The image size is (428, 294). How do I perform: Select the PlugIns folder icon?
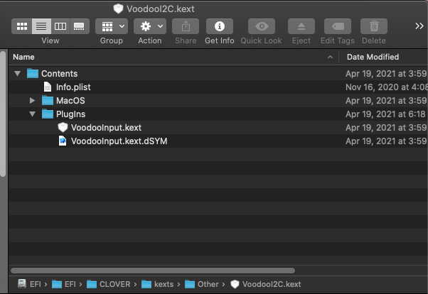coord(48,114)
